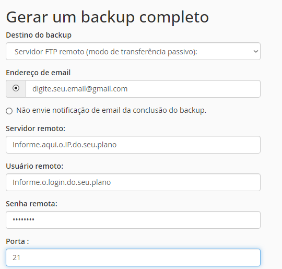Open the Destino do backup dropdown

tap(133, 51)
